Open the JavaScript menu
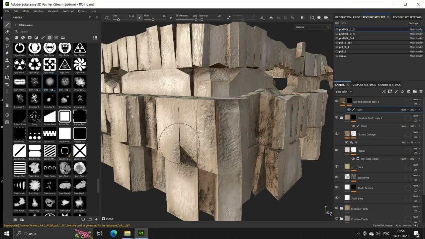The height and width of the screenshot is (239, 425). point(68,11)
